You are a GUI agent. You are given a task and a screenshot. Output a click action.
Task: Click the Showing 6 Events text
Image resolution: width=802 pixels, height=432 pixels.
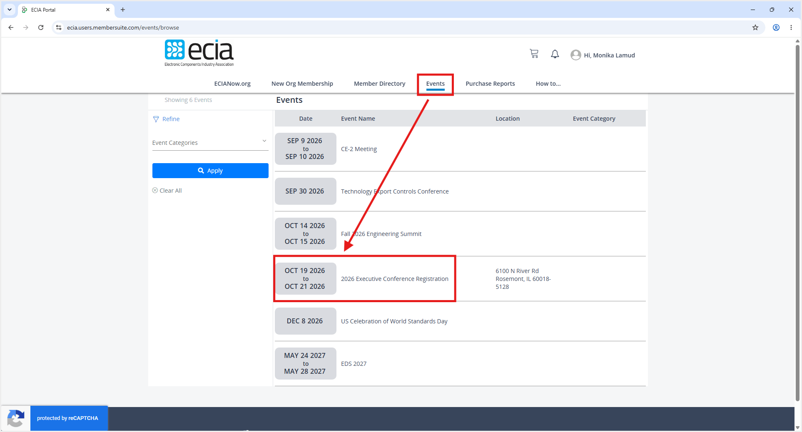click(x=188, y=100)
